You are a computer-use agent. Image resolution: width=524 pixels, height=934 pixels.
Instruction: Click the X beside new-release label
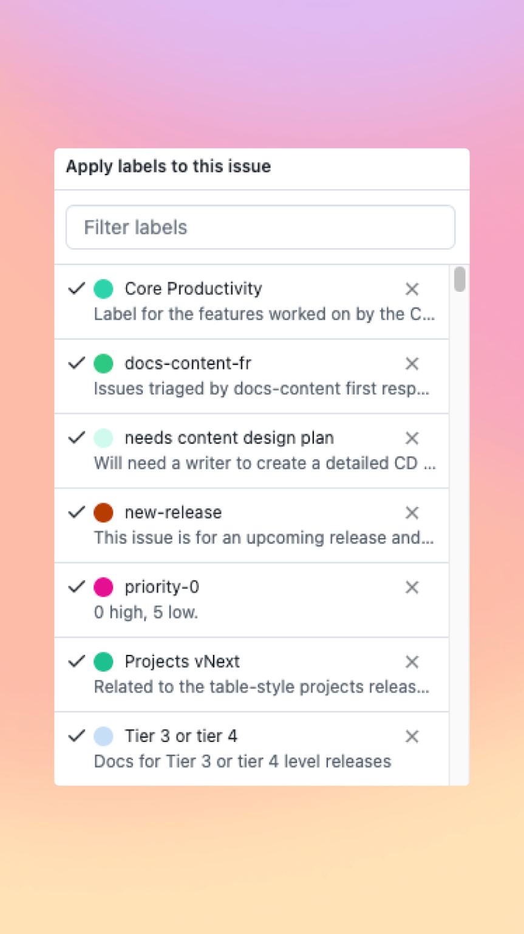click(x=412, y=513)
